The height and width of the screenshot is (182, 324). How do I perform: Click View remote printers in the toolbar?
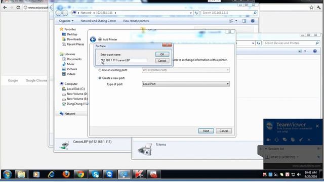[x=136, y=21]
